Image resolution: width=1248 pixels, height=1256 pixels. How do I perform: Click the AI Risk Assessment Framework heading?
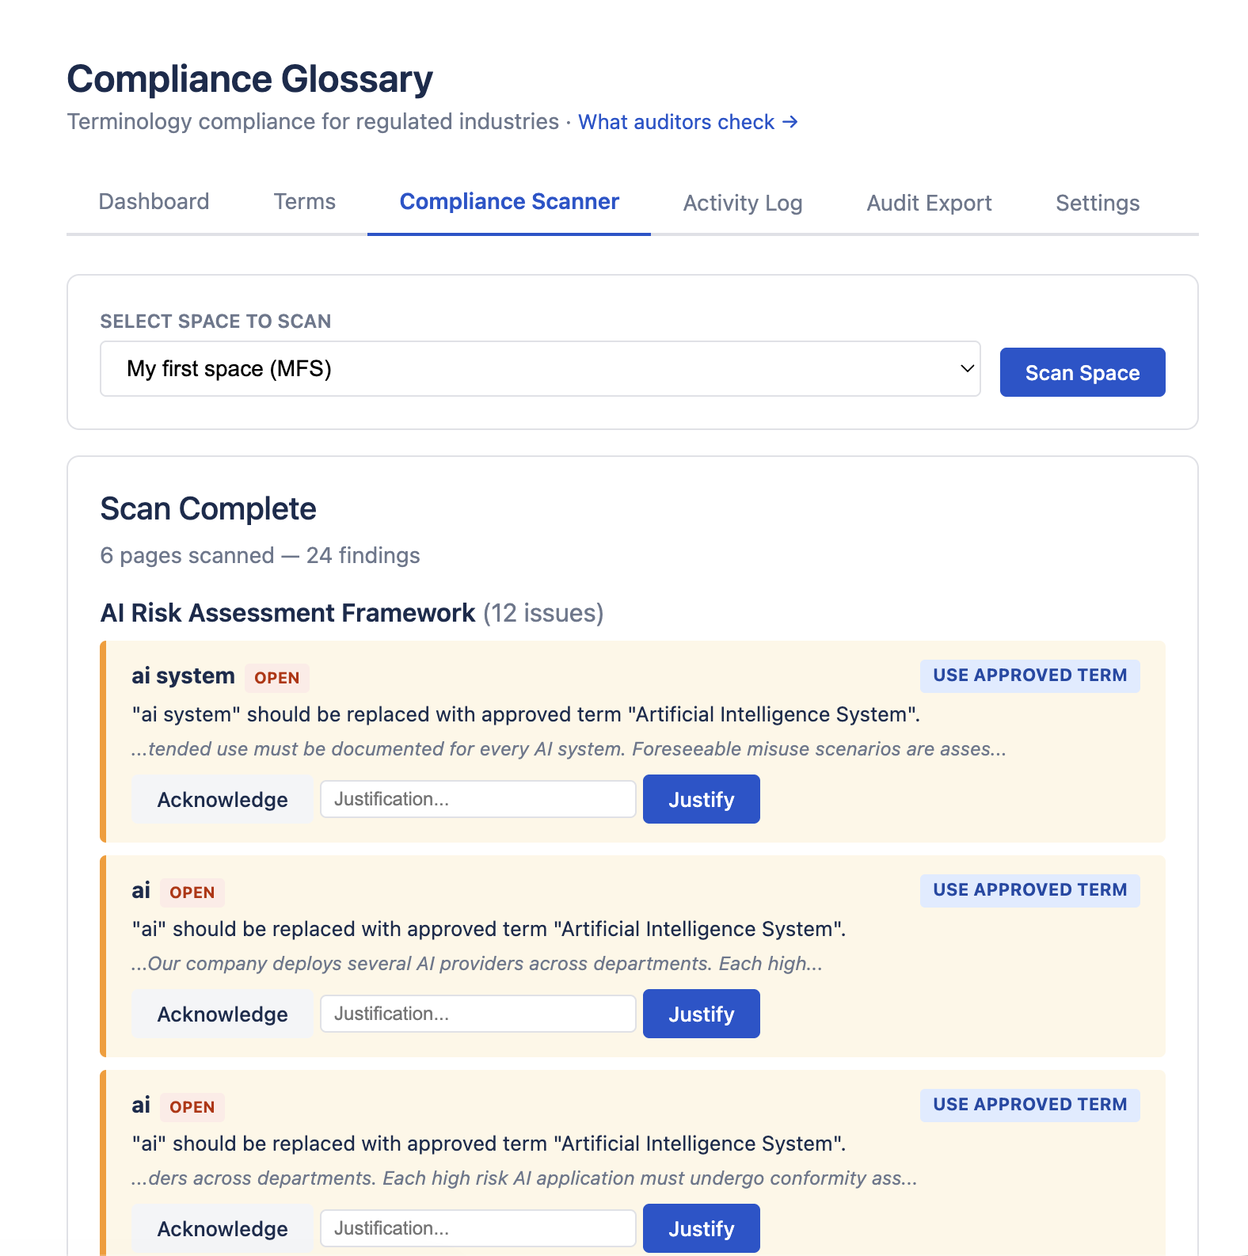point(287,613)
